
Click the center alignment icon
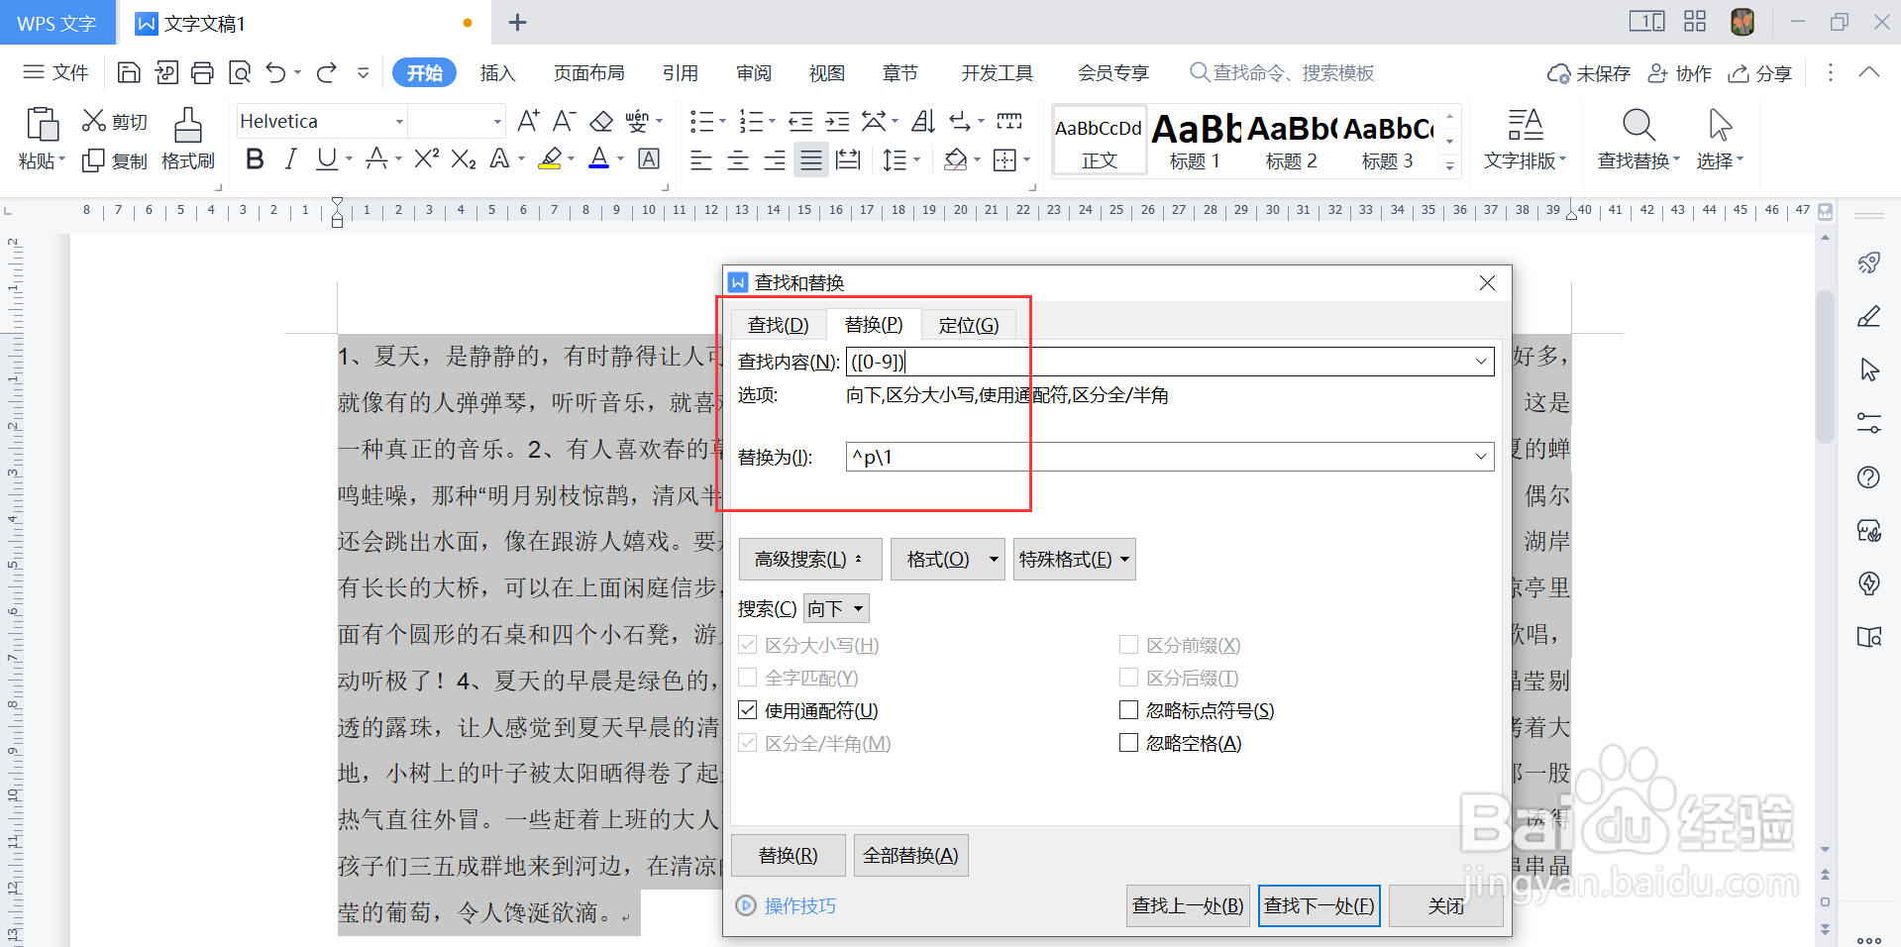click(x=737, y=159)
